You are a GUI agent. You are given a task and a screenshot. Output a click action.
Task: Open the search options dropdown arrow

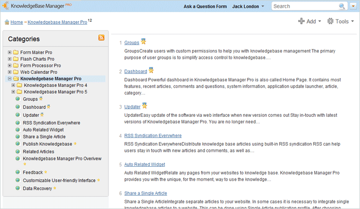pyautogui.click(x=353, y=6)
